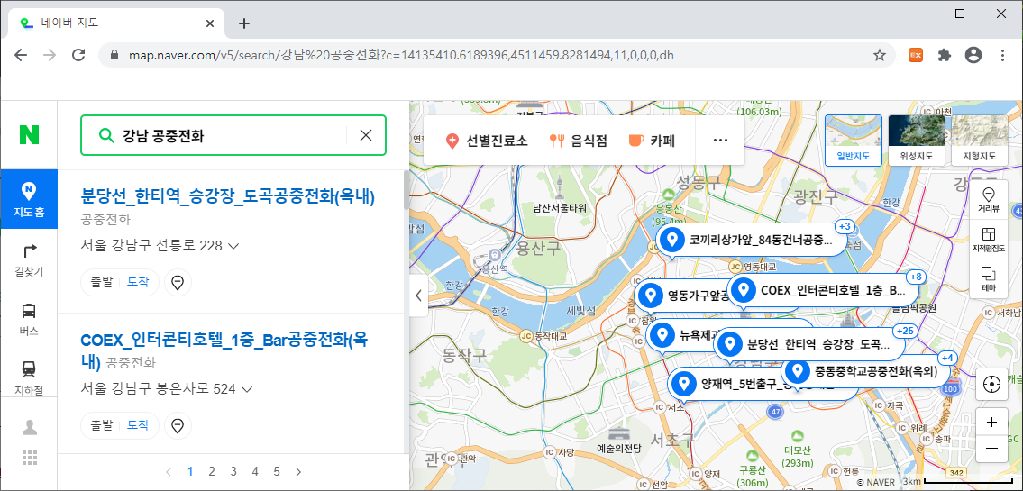Select the 지하철 subway sidebar icon
The image size is (1023, 491).
point(29,377)
